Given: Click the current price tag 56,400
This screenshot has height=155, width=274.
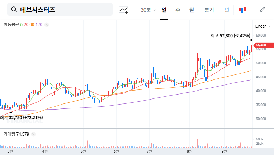Looking at the screenshot, I should [x=264, y=45].
